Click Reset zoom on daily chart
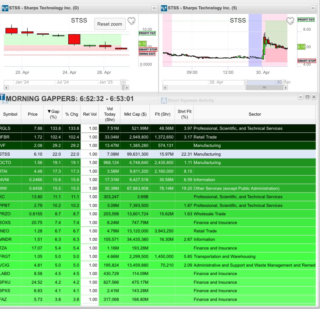The image size is (320, 309). [x=110, y=24]
